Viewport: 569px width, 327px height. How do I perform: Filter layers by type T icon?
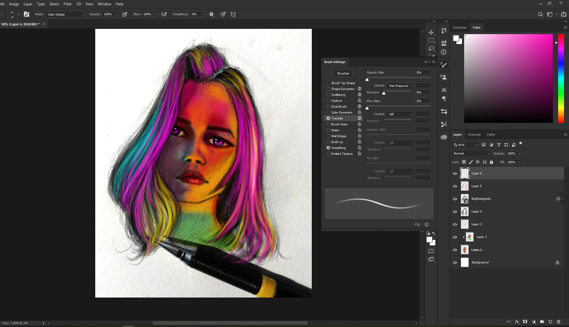tap(499, 145)
